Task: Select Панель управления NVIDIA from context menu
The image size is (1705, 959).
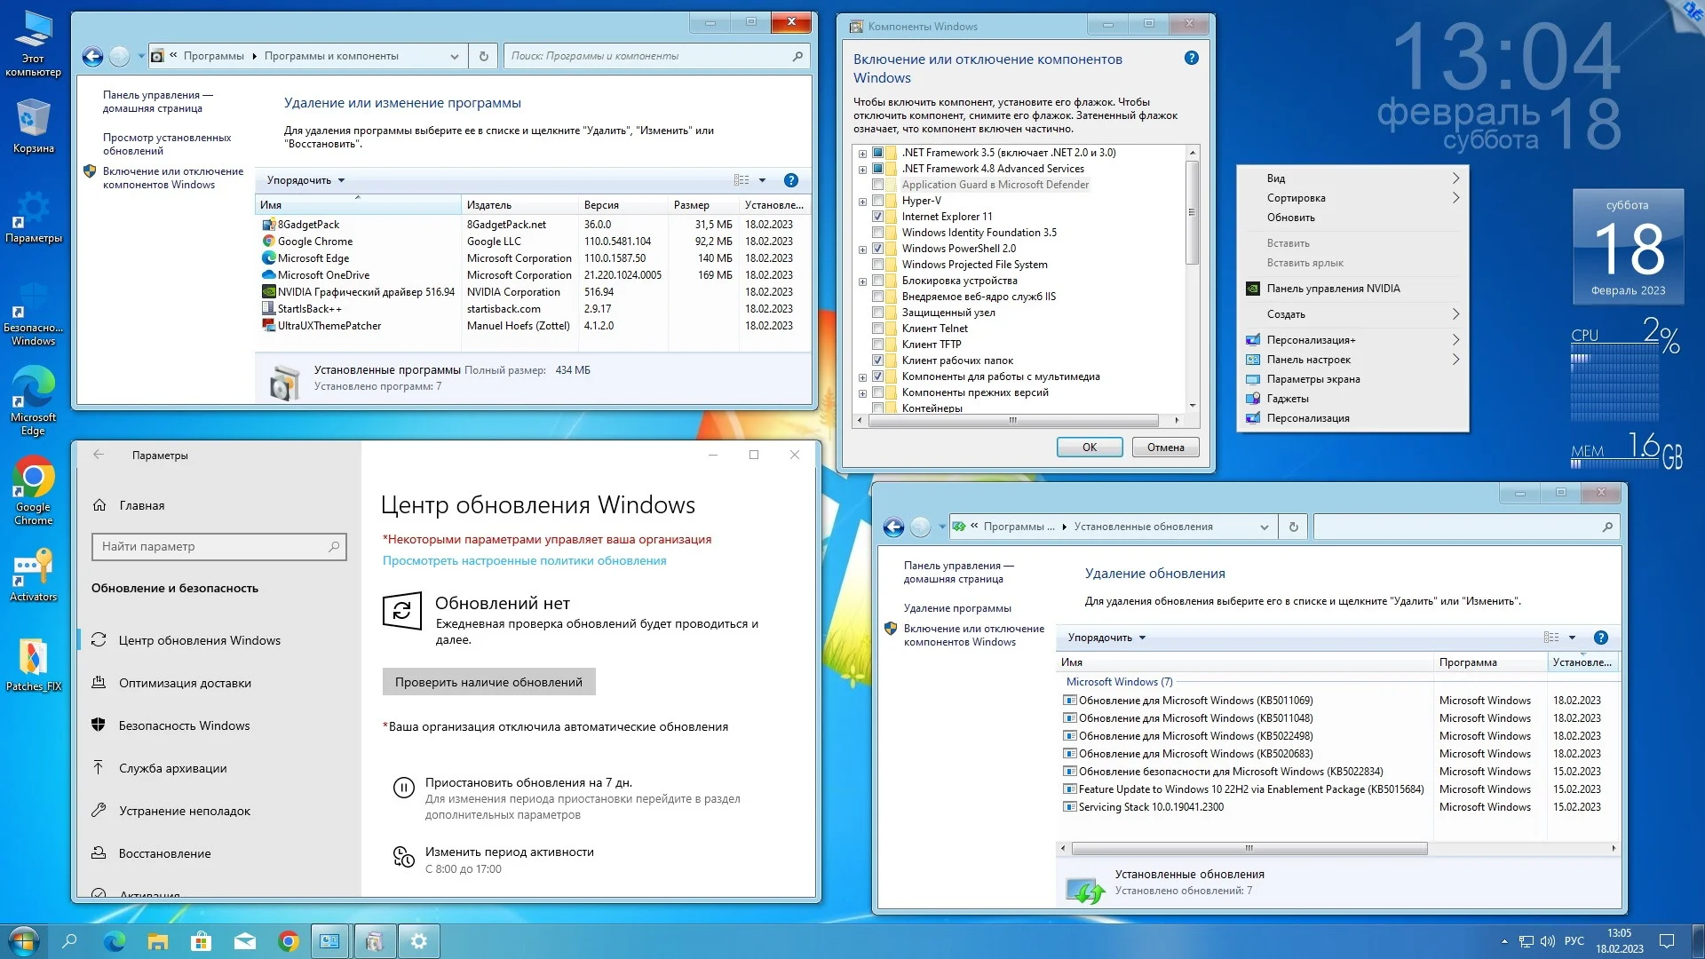Action: click(x=1332, y=289)
